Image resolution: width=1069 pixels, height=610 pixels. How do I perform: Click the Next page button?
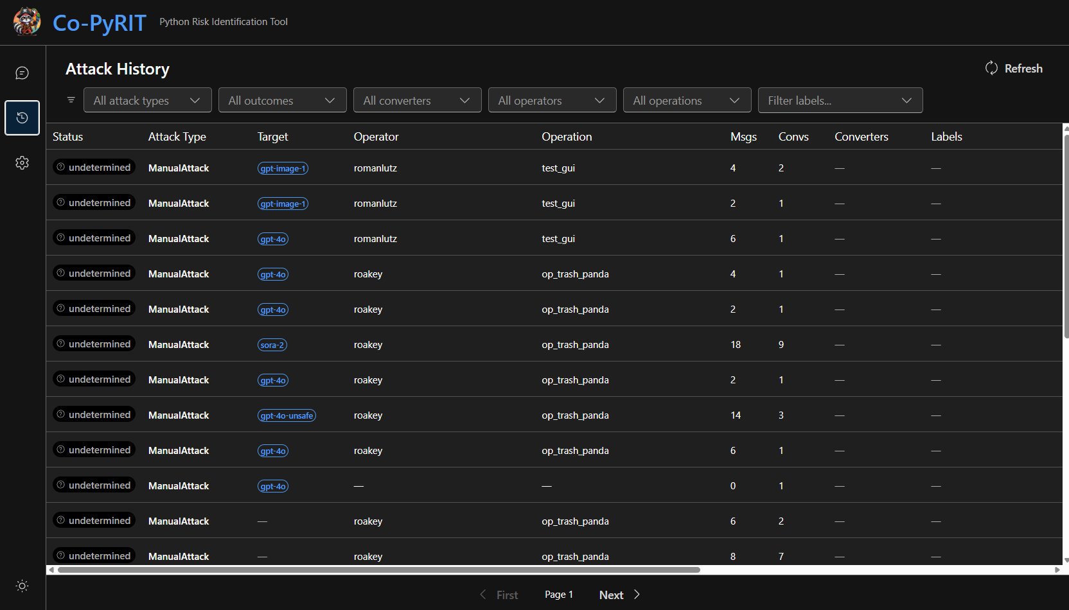click(x=619, y=595)
